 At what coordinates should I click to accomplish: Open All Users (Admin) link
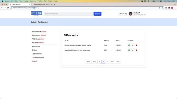pos(38,43)
